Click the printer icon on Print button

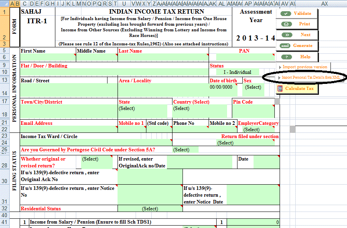coord(286,24)
